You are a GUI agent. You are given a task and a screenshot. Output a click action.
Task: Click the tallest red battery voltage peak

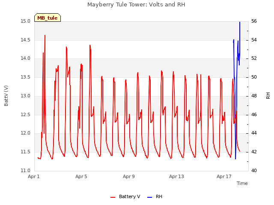point(45,35)
